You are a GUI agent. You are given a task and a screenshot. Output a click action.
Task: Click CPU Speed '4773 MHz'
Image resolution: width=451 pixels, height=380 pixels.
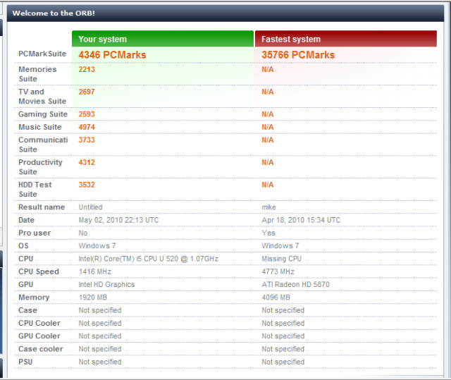(278, 271)
